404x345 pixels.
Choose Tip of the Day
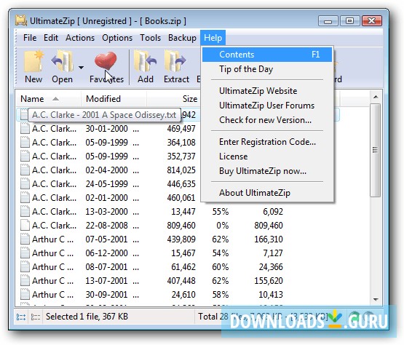(x=267, y=69)
